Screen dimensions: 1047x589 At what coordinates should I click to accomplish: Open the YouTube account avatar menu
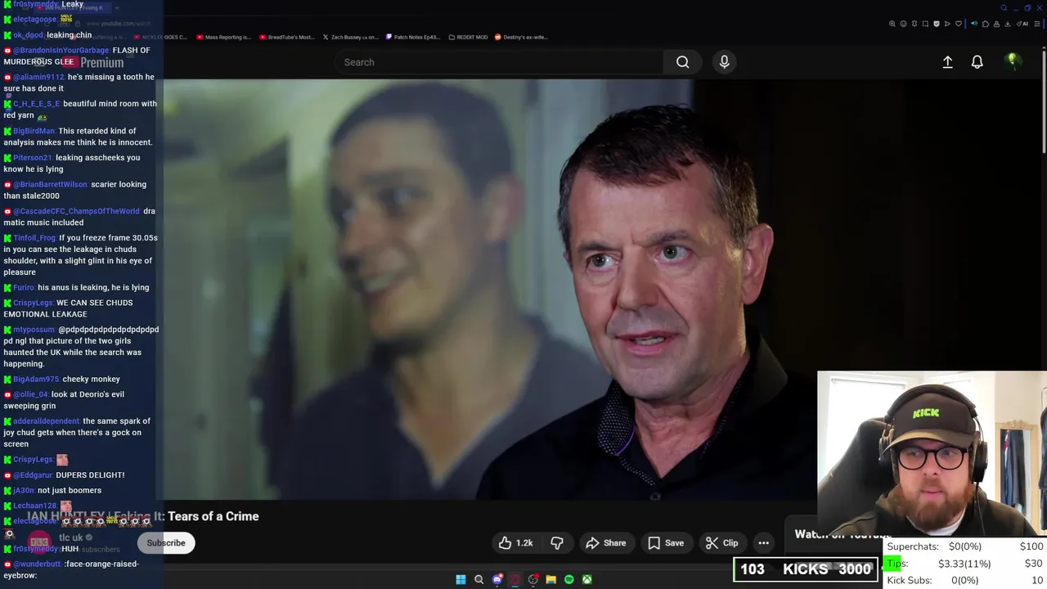click(x=1012, y=61)
